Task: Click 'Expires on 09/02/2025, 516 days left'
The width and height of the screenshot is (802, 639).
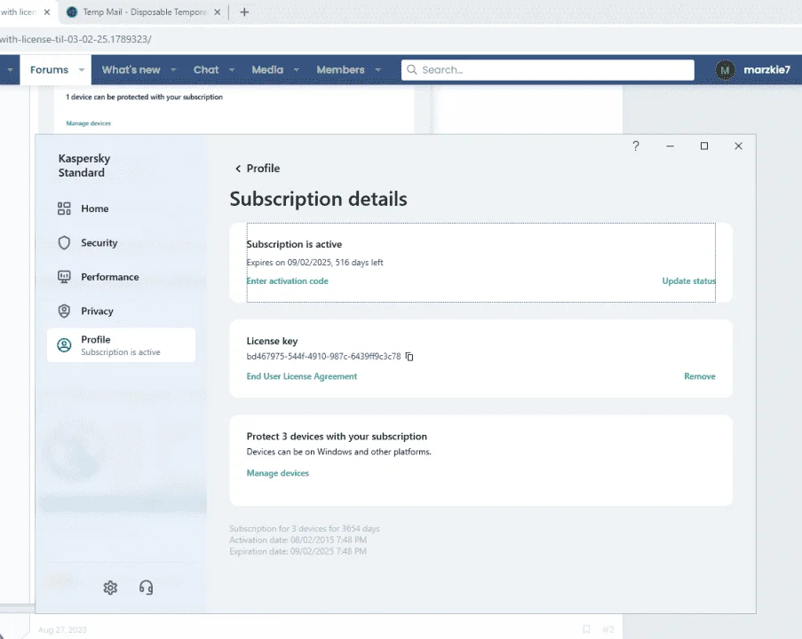Action: pos(314,263)
